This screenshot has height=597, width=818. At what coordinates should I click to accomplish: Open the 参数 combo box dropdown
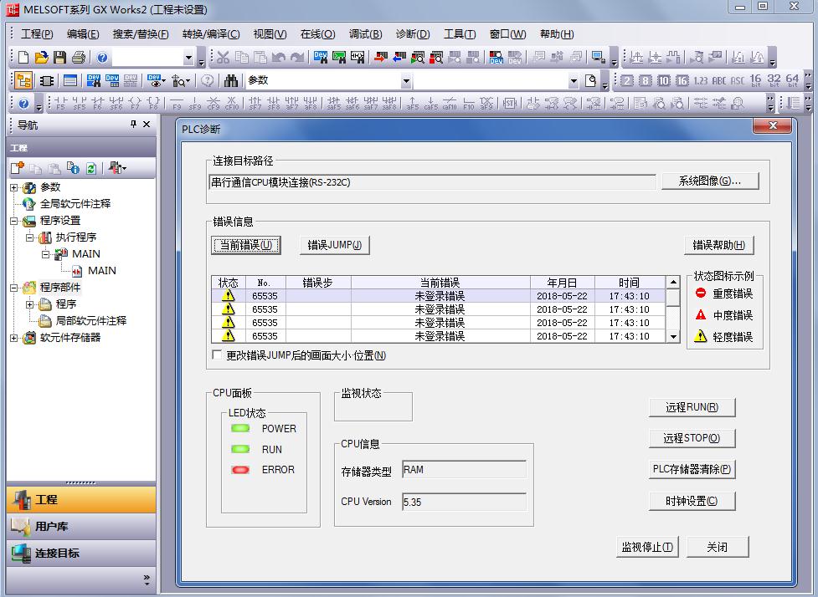tap(406, 81)
